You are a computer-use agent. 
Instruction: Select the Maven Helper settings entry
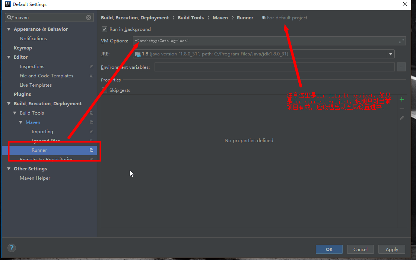pos(35,178)
